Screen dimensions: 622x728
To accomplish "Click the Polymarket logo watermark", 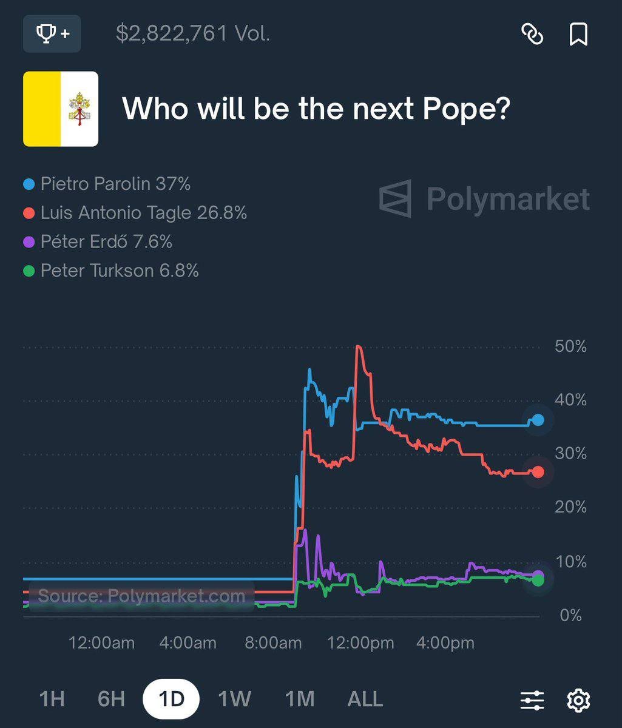I will tap(484, 198).
